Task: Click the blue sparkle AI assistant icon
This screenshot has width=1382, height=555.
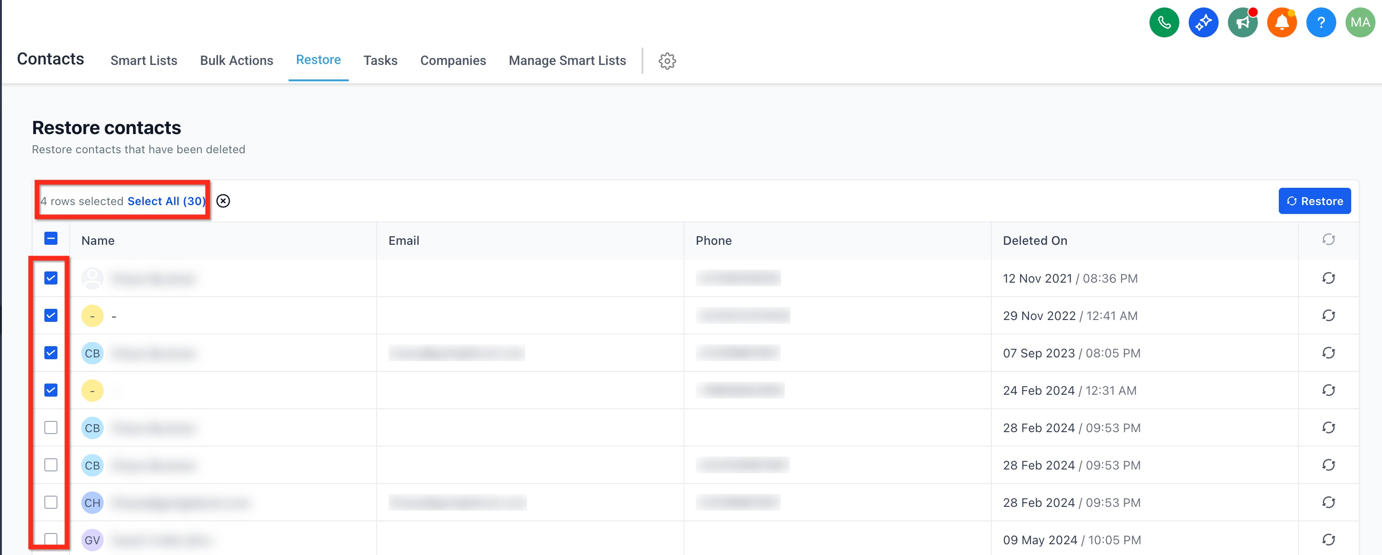Action: tap(1203, 22)
